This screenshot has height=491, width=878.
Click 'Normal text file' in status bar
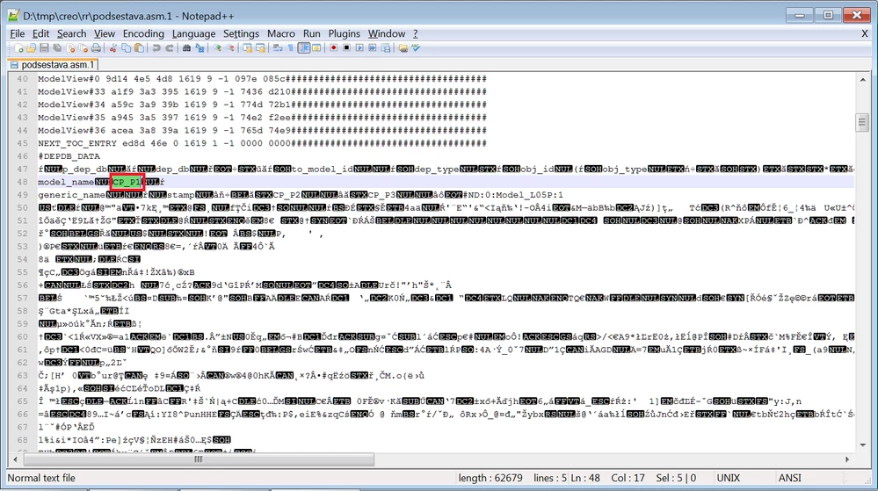pyautogui.click(x=41, y=478)
